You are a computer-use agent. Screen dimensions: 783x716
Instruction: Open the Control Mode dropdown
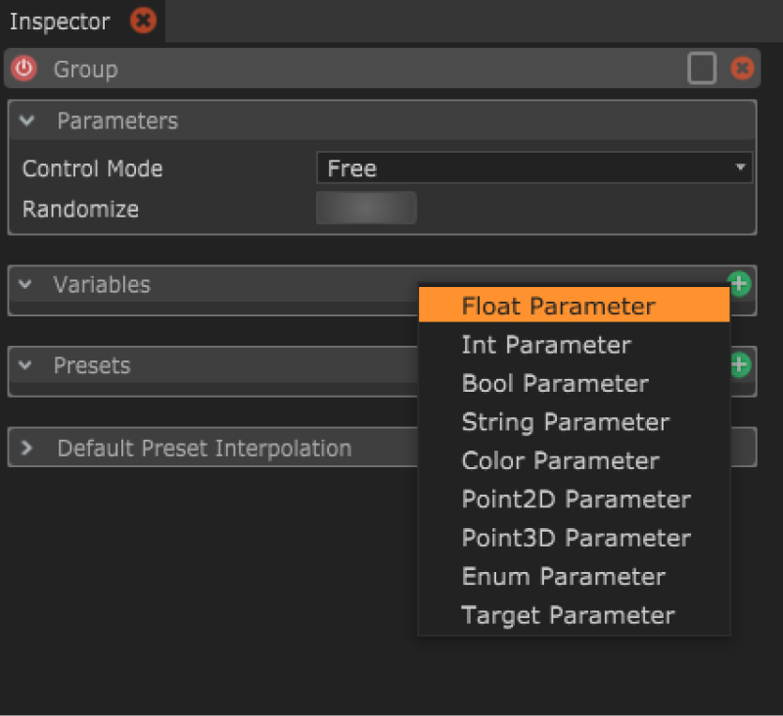coord(533,168)
